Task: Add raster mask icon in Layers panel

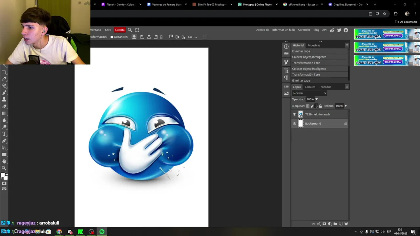Action: (x=324, y=224)
